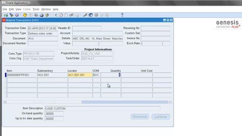This screenshot has width=242, height=136.
Task: Click the Delete Record toolbar icon
Action: pos(77,15)
